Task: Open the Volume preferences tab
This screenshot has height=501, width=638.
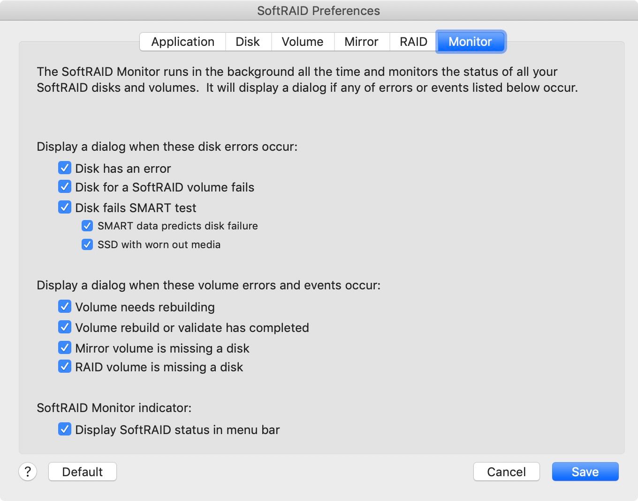Action: [x=303, y=42]
